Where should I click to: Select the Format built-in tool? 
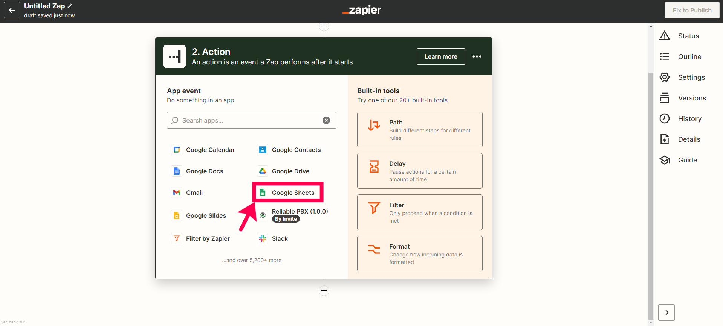(420, 253)
